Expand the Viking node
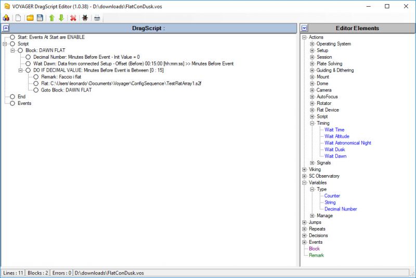The height and width of the screenshot is (278, 416). [x=304, y=169]
